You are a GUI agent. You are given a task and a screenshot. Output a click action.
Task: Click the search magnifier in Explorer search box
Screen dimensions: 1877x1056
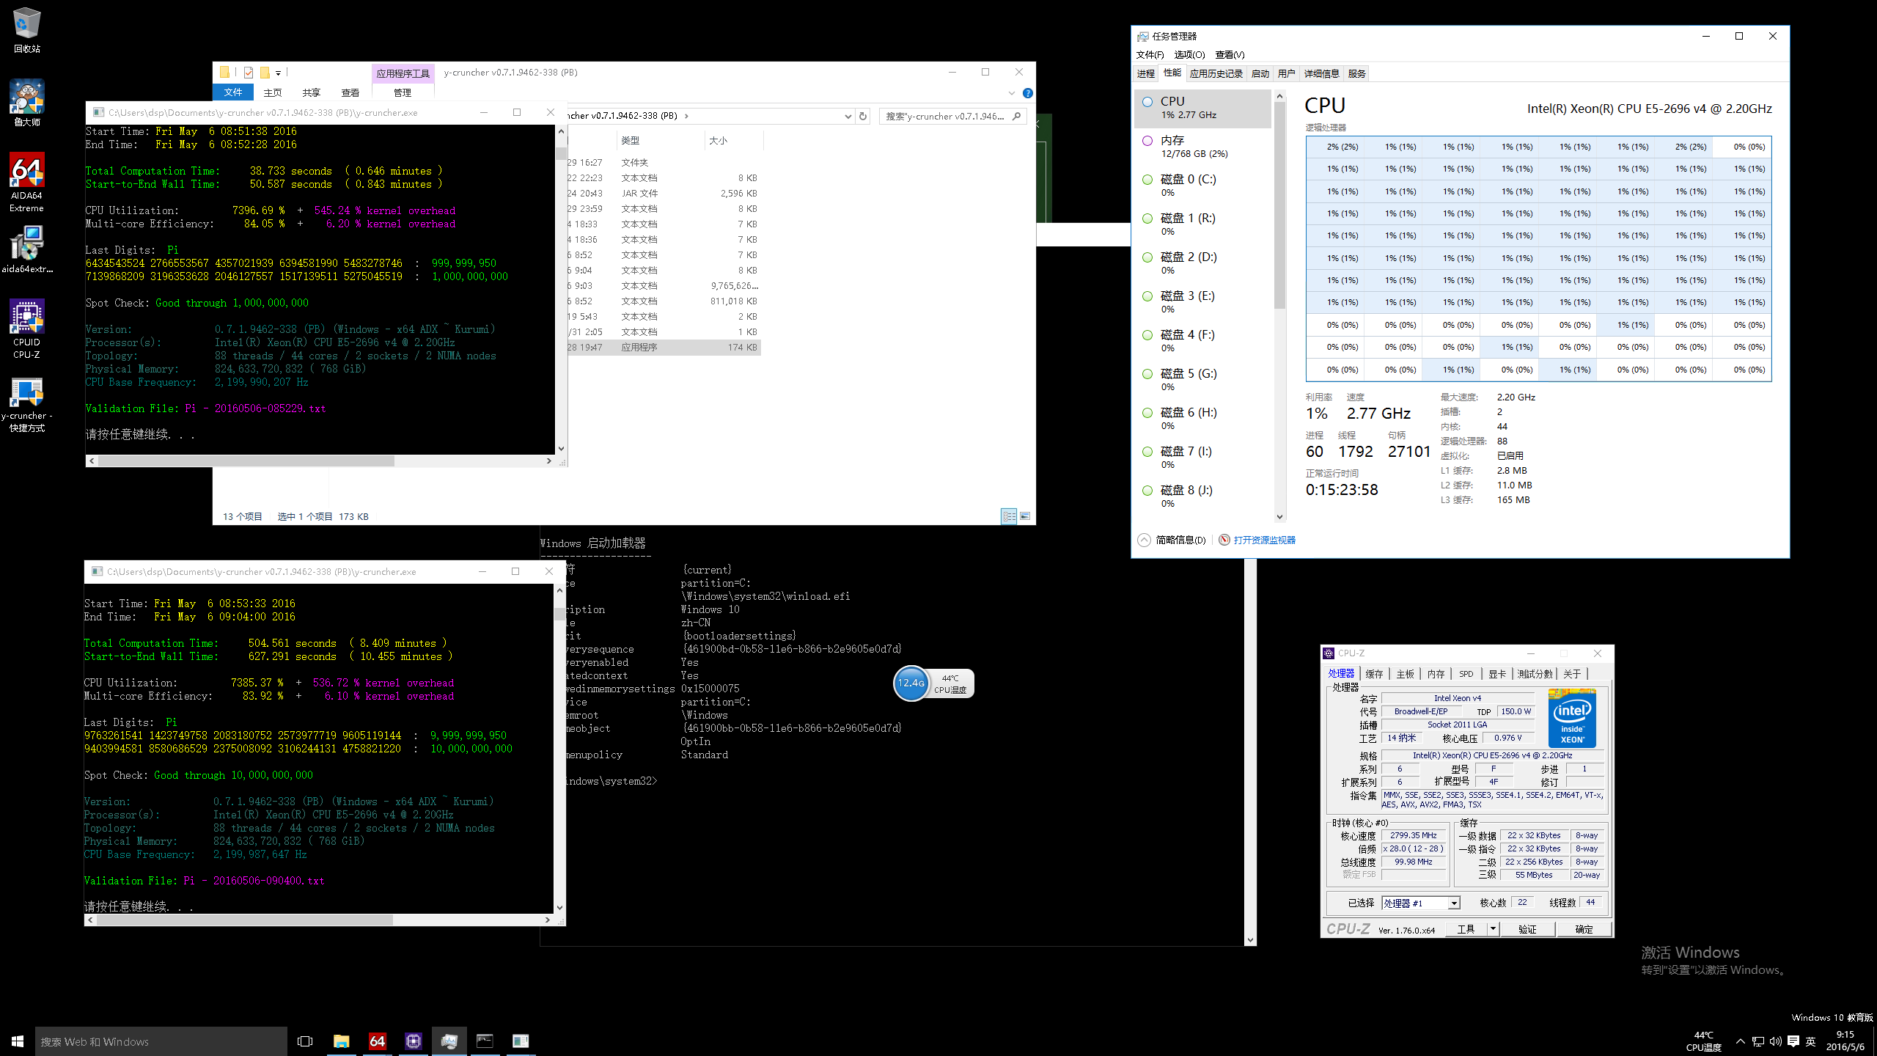point(1016,116)
